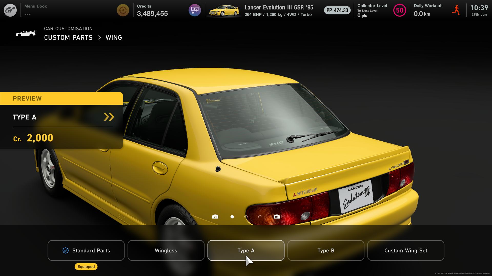Click the 264 BHP specs line
Viewport: 492px width, 276px height.
point(278,15)
